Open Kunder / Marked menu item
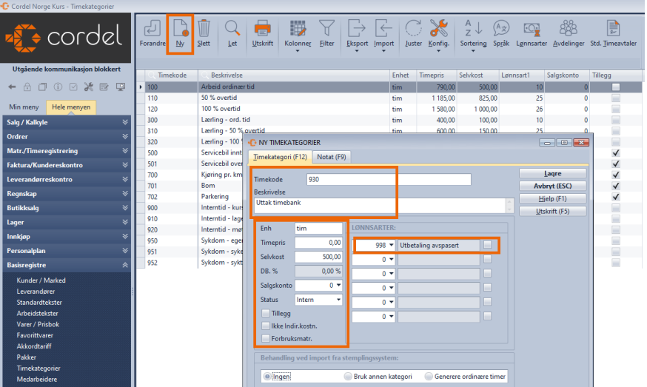 [41, 280]
